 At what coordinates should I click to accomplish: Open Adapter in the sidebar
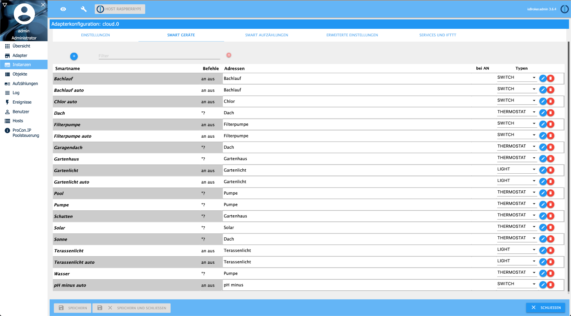(24, 56)
